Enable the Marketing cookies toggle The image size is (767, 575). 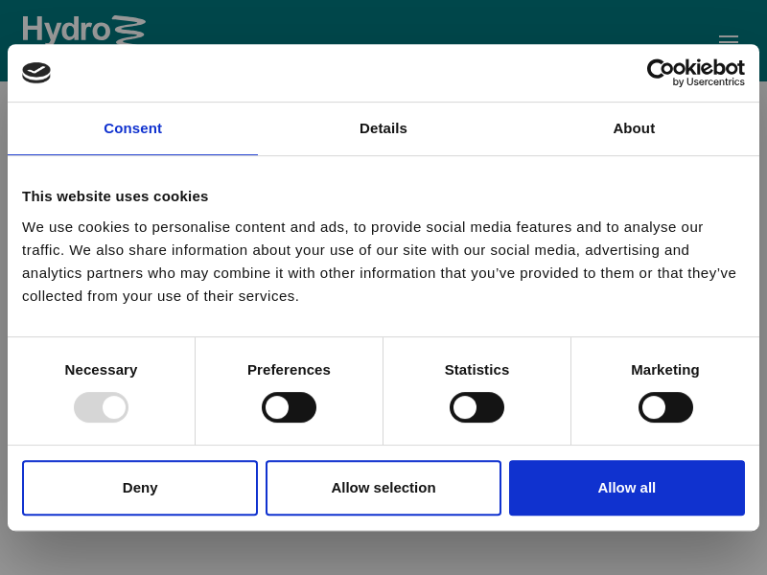point(665,407)
